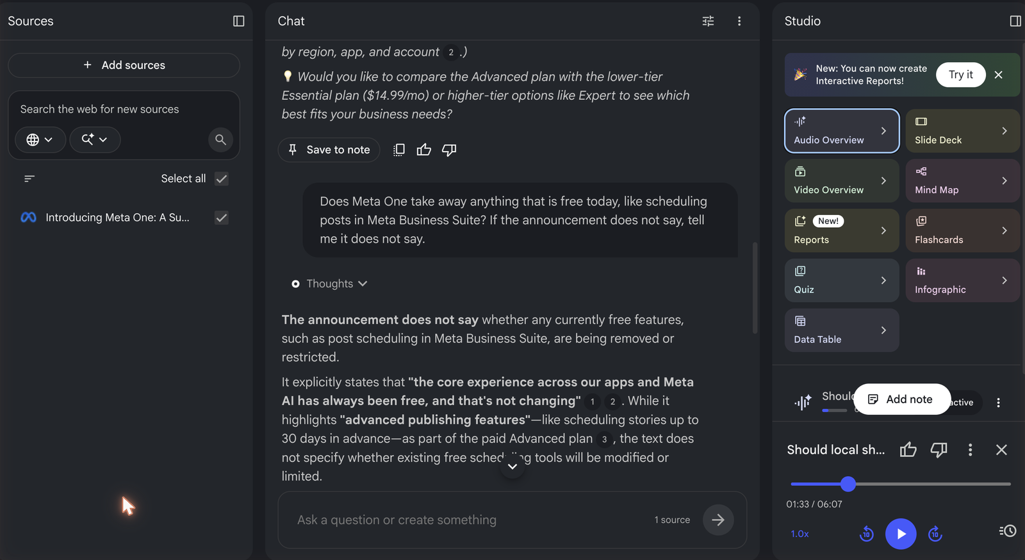
Task: Click the '1 source' label
Action: point(672,520)
